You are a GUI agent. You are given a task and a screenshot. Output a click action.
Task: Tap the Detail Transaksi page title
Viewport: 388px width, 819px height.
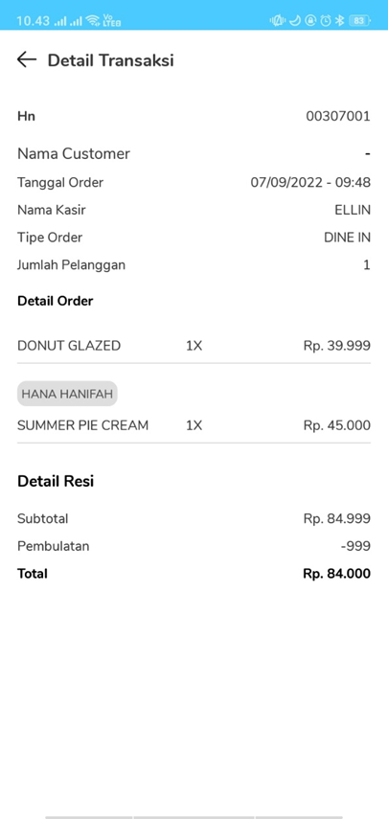pos(111,60)
